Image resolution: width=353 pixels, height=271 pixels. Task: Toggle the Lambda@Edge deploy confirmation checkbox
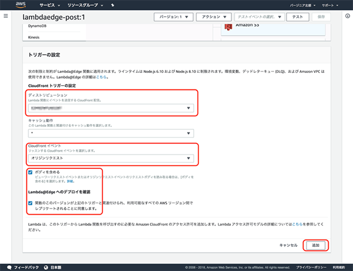31,203
